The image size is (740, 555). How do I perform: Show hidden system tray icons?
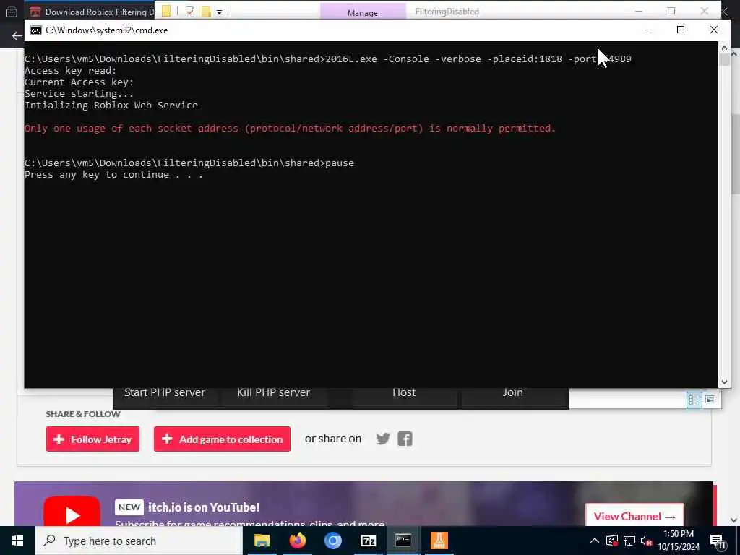coord(595,541)
